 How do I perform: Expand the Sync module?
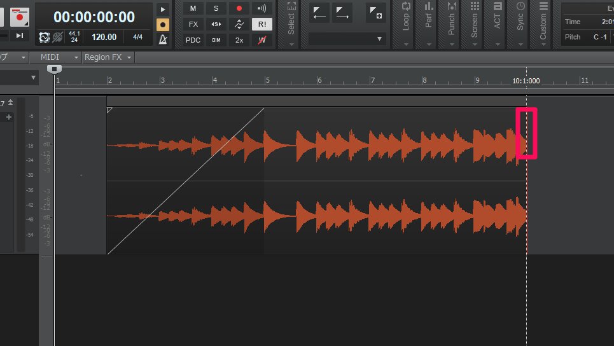click(x=520, y=24)
